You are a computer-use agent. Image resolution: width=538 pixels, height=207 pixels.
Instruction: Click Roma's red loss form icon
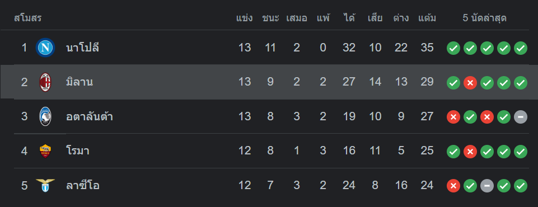(x=470, y=152)
